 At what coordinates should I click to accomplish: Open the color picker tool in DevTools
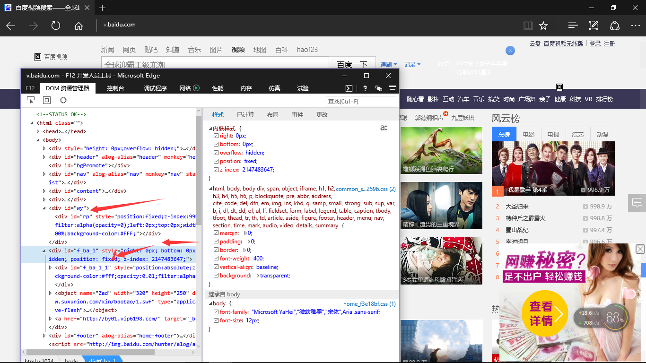click(63, 100)
